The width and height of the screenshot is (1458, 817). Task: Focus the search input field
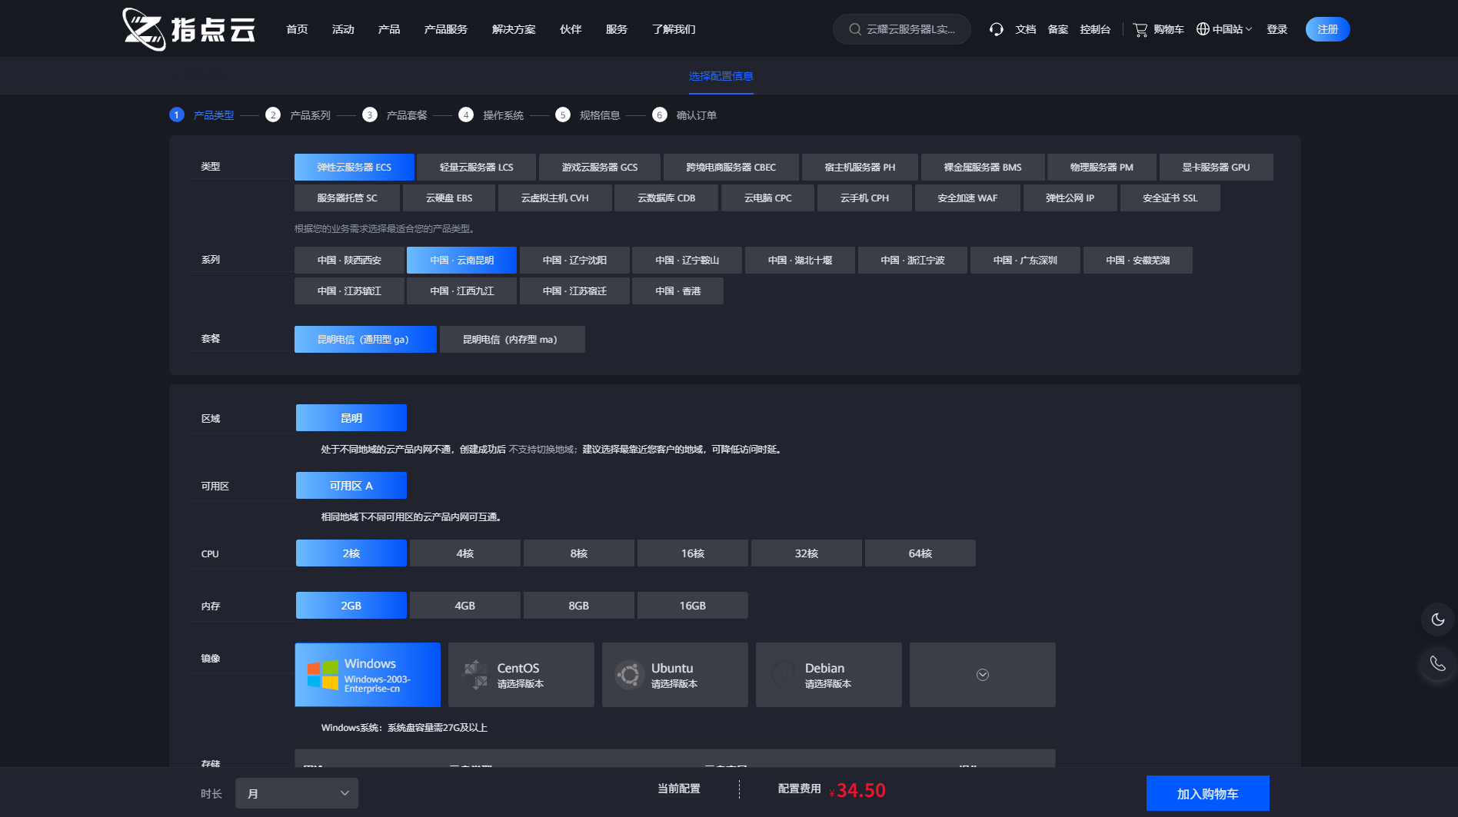[902, 29]
